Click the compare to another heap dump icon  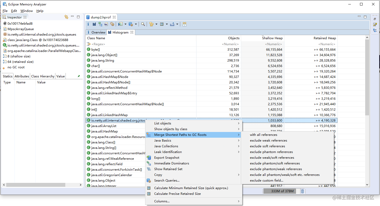click(x=184, y=24)
